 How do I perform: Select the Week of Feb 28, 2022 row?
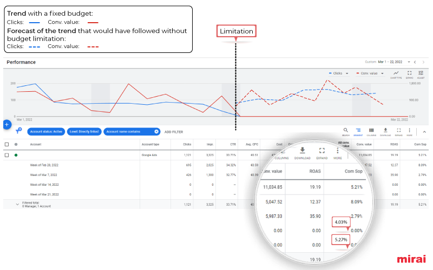[44, 165]
